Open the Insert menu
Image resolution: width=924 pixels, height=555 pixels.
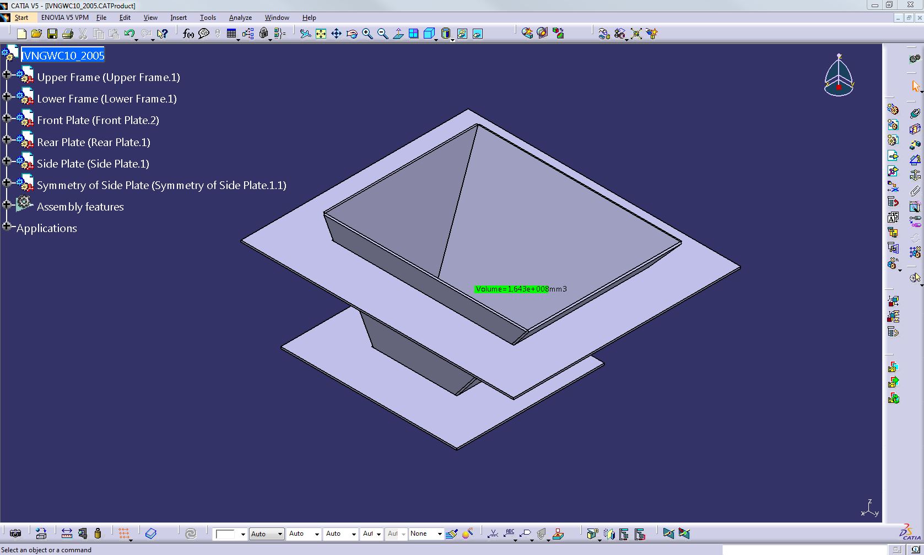(179, 18)
